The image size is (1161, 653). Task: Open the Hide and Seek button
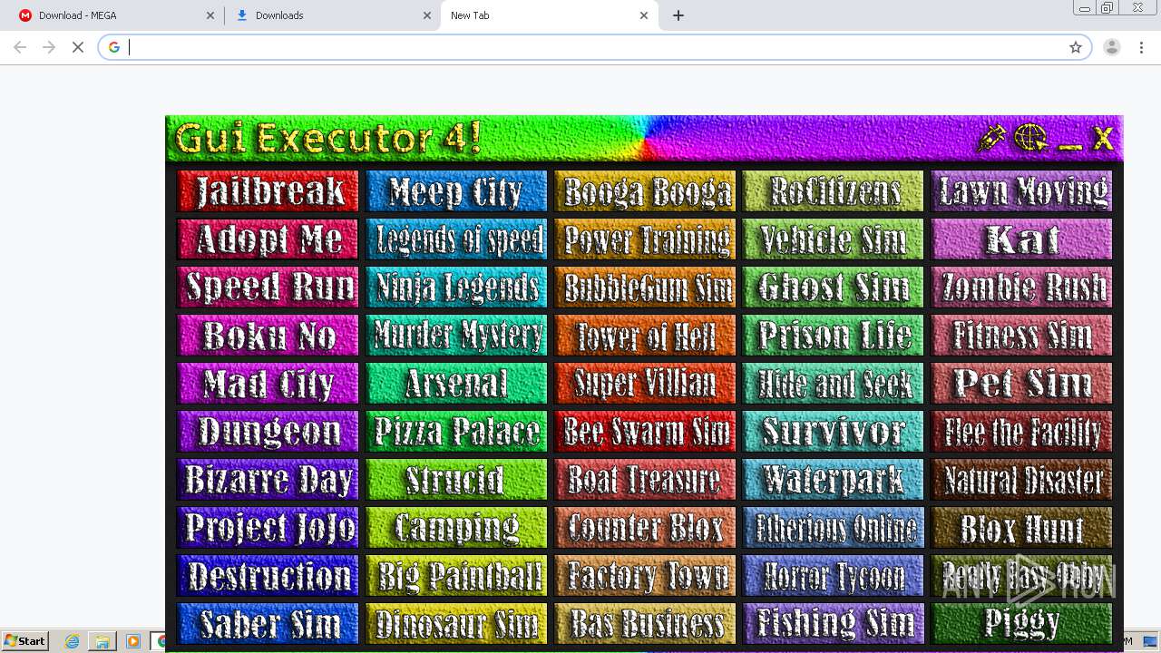coord(834,384)
